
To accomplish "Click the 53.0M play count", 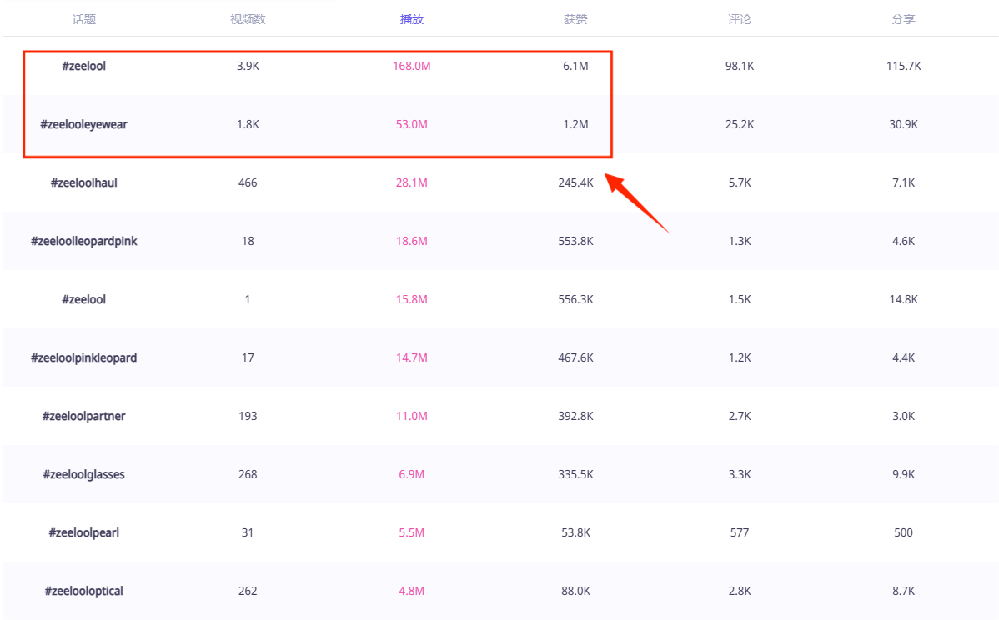I will tap(412, 124).
